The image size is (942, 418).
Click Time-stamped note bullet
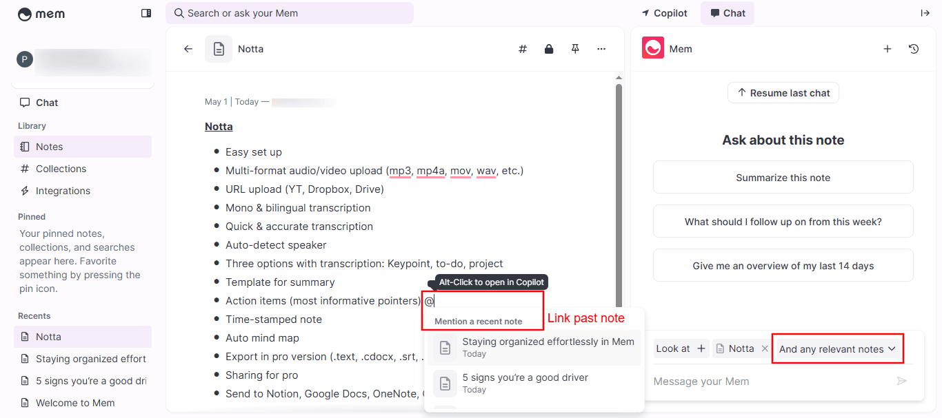pos(274,320)
